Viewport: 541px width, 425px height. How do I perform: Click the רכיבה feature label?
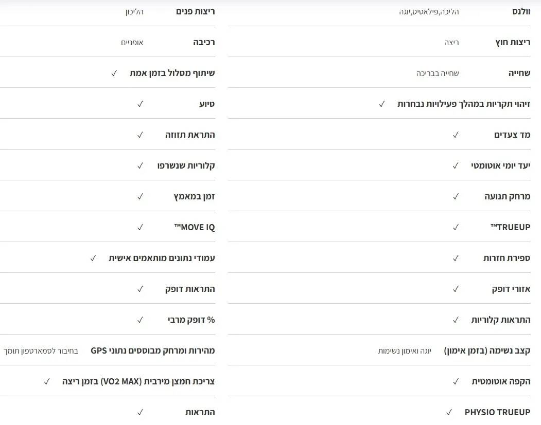204,42
